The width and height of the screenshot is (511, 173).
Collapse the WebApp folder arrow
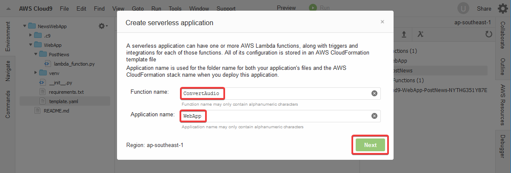pyautogui.click(x=30, y=45)
